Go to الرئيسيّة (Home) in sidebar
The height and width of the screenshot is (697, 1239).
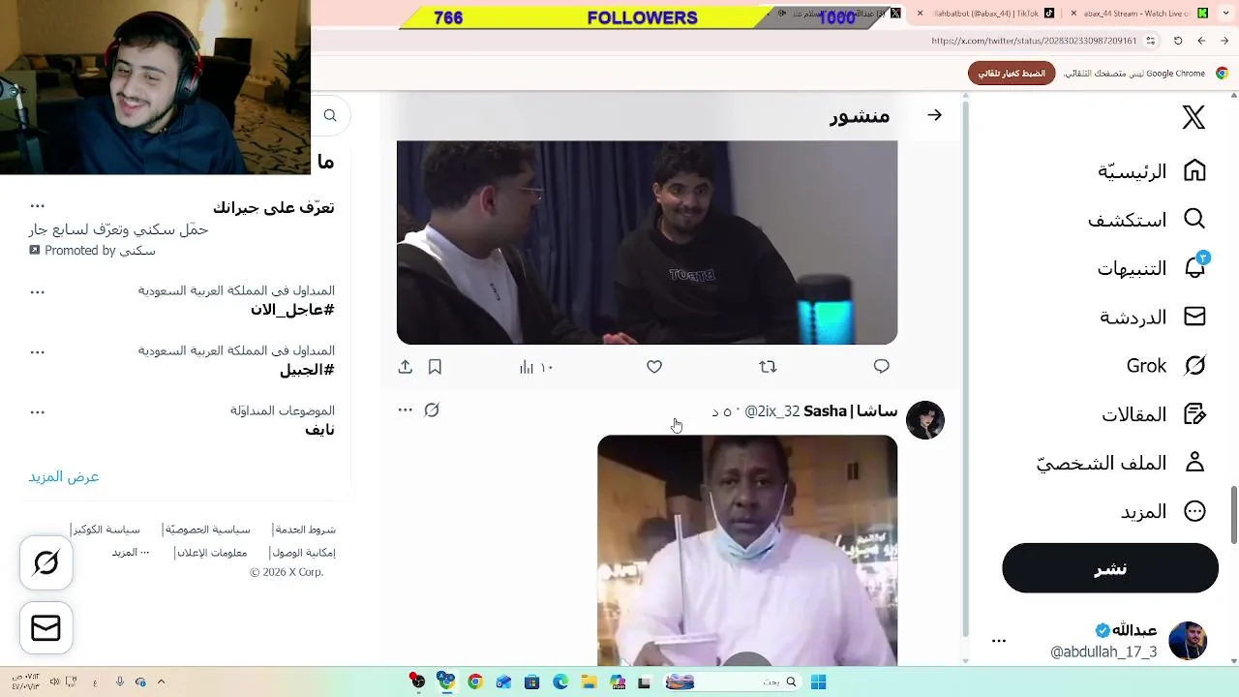(x=1152, y=171)
